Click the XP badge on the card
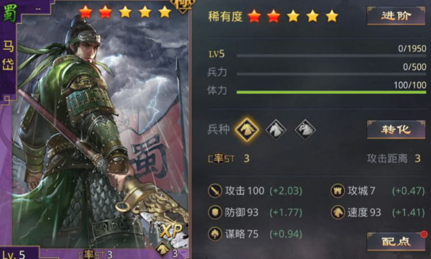The image size is (431, 259). click(171, 231)
